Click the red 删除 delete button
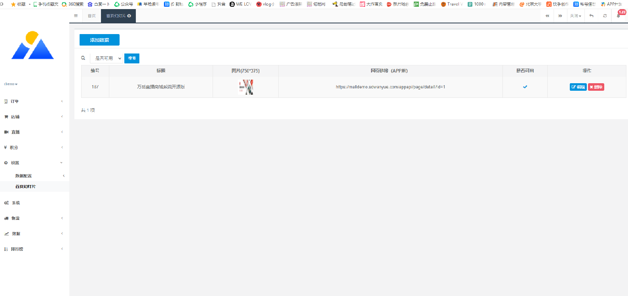Viewport: 628px width, 296px height. 596,87
